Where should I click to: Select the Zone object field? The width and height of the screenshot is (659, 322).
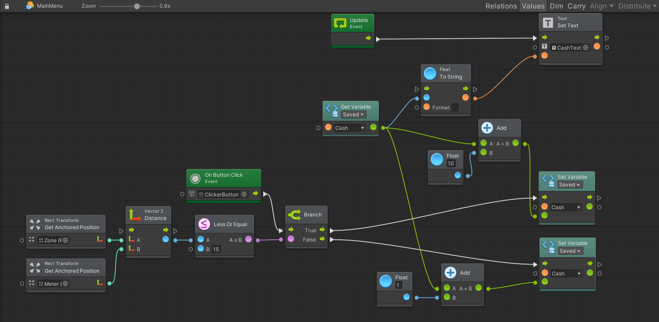click(53, 240)
